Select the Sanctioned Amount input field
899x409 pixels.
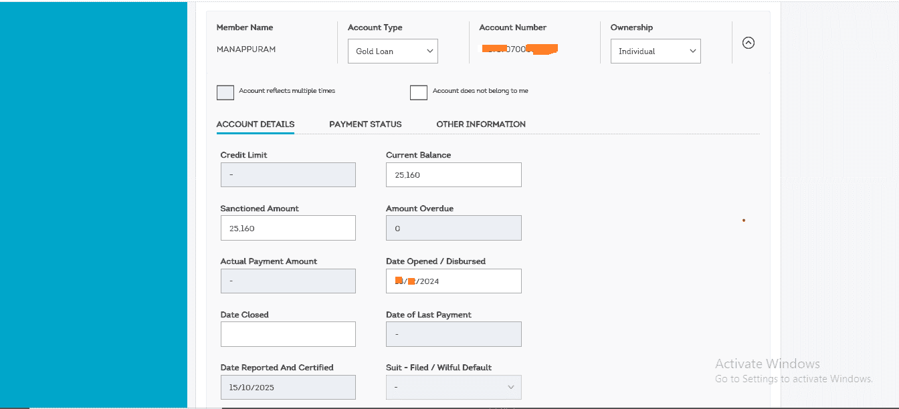[288, 228]
